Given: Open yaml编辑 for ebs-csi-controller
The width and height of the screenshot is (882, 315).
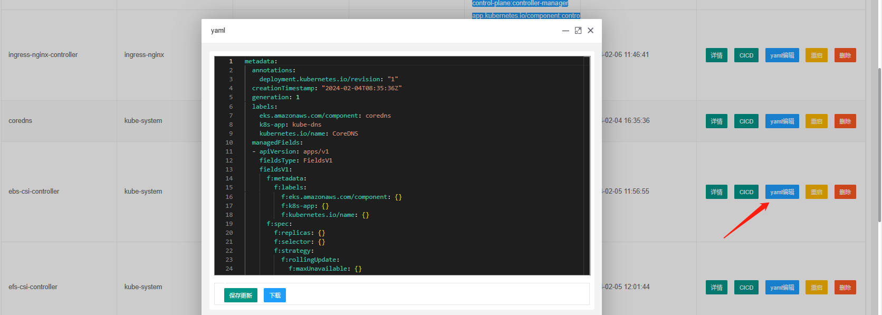Looking at the screenshot, I should pos(782,192).
